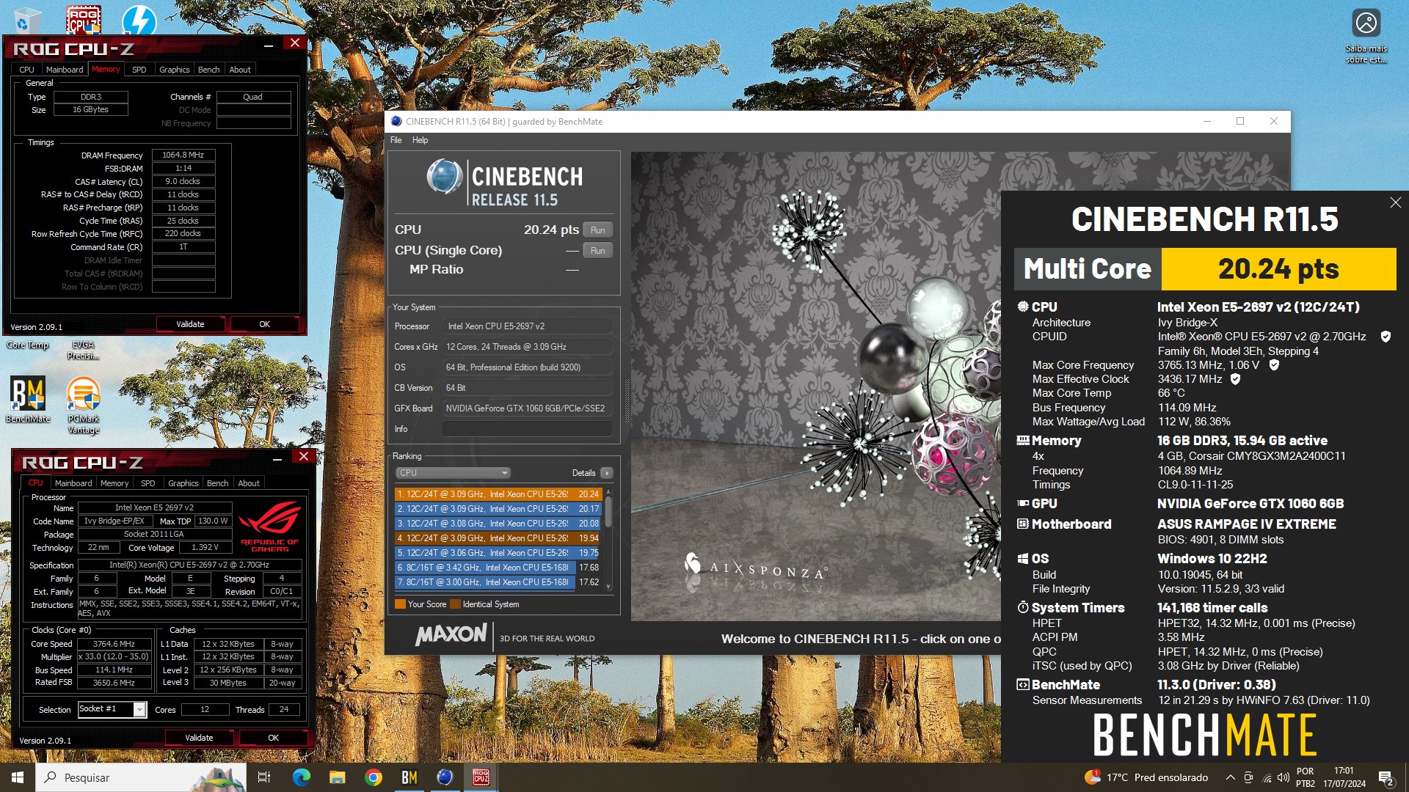Click the Cinebench ranking list scrollbar
The width and height of the screenshot is (1409, 792).
click(608, 539)
